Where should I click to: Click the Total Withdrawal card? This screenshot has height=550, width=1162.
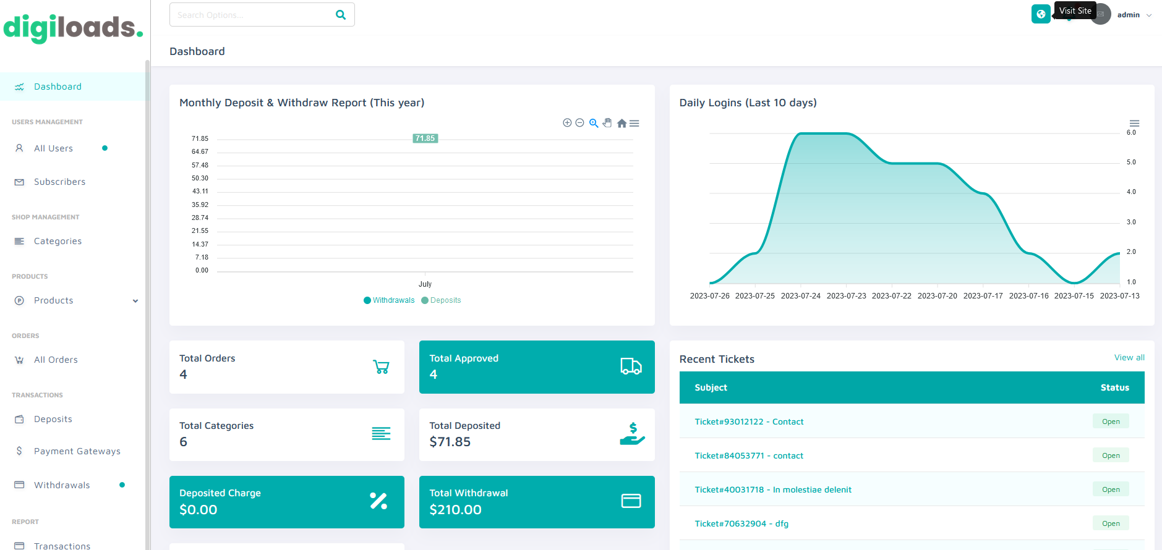[x=536, y=502]
